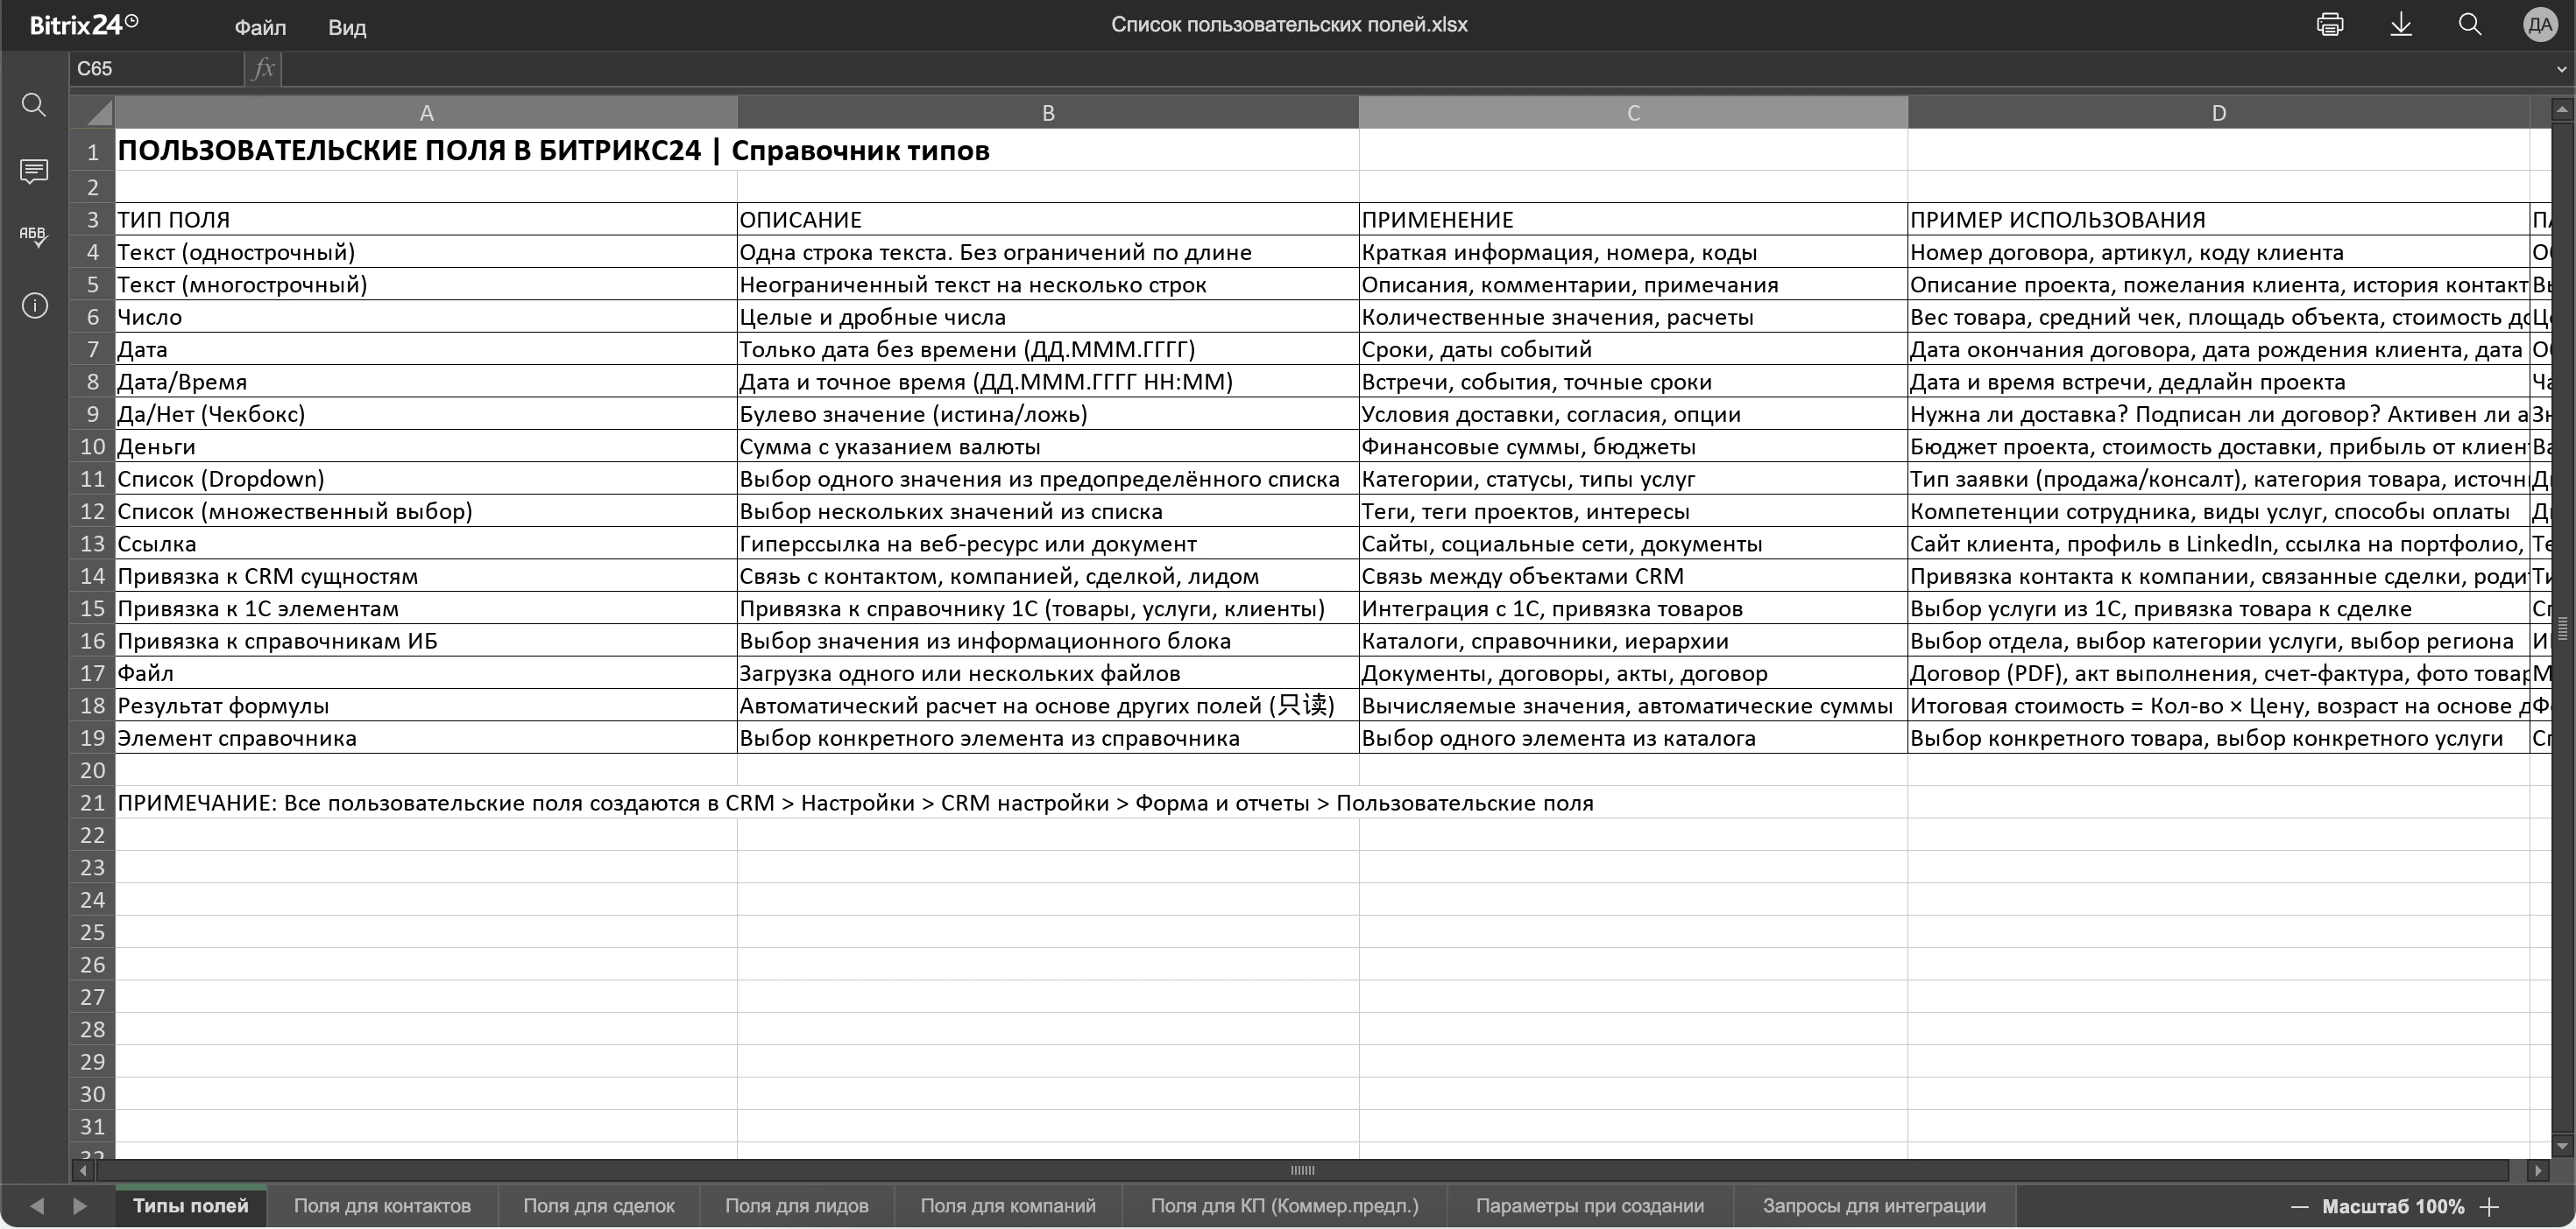Zoom in with the plus button

[x=2490, y=1207]
